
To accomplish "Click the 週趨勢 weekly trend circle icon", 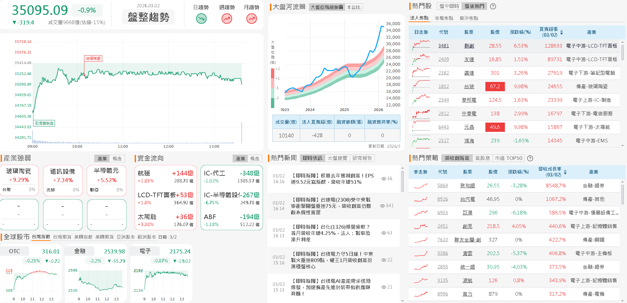I will (x=226, y=19).
